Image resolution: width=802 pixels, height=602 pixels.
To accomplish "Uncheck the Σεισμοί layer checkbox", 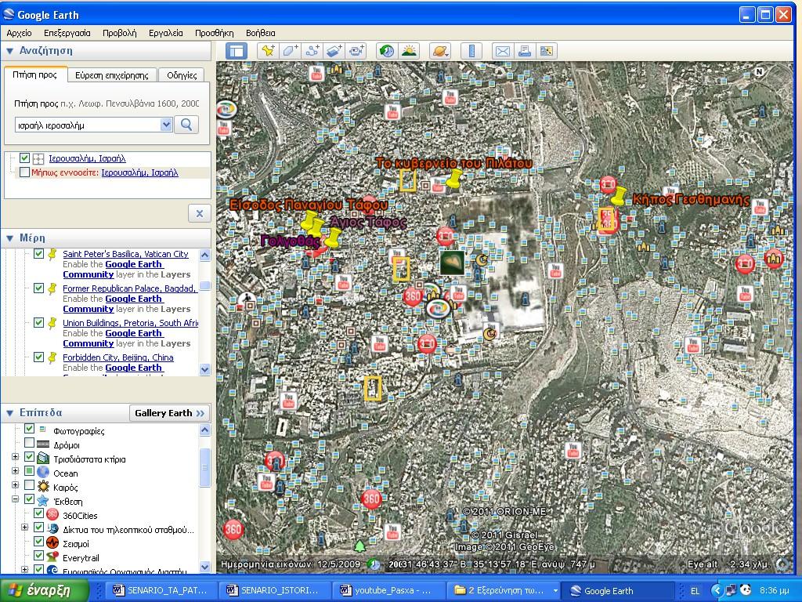I will pos(38,541).
